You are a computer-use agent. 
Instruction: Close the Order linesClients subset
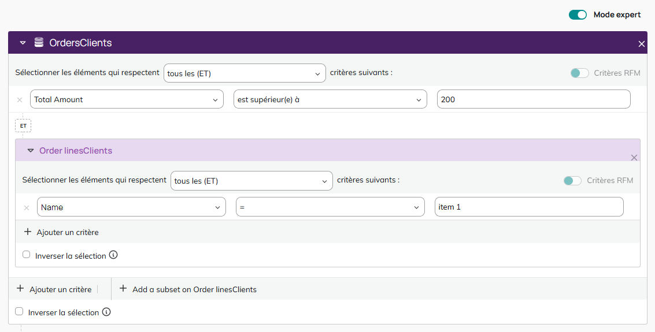pyautogui.click(x=634, y=158)
